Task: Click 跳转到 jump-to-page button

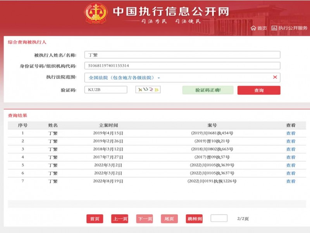Action: [194, 219]
